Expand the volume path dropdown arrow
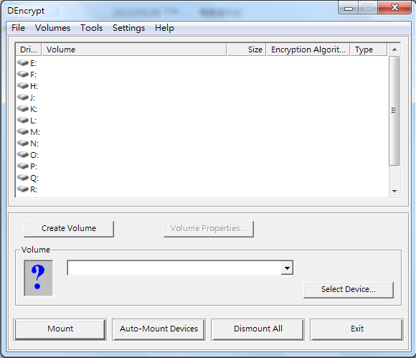 click(287, 268)
